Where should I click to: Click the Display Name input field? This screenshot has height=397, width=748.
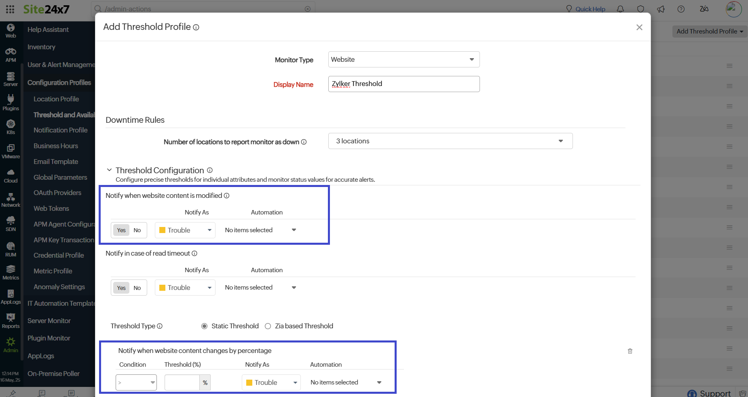(x=404, y=84)
